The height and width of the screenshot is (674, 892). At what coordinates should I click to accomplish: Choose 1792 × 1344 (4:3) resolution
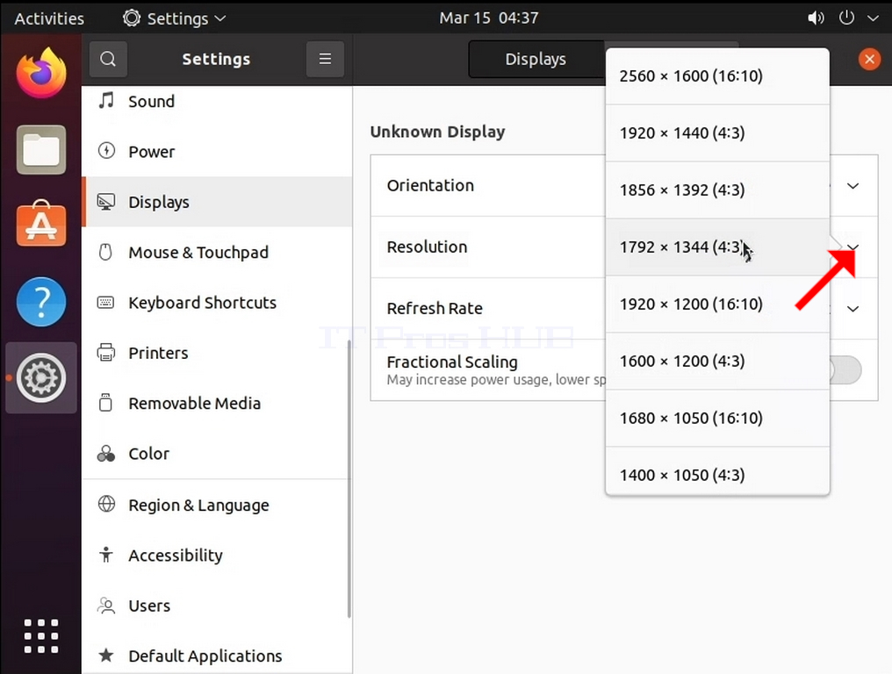click(x=717, y=247)
